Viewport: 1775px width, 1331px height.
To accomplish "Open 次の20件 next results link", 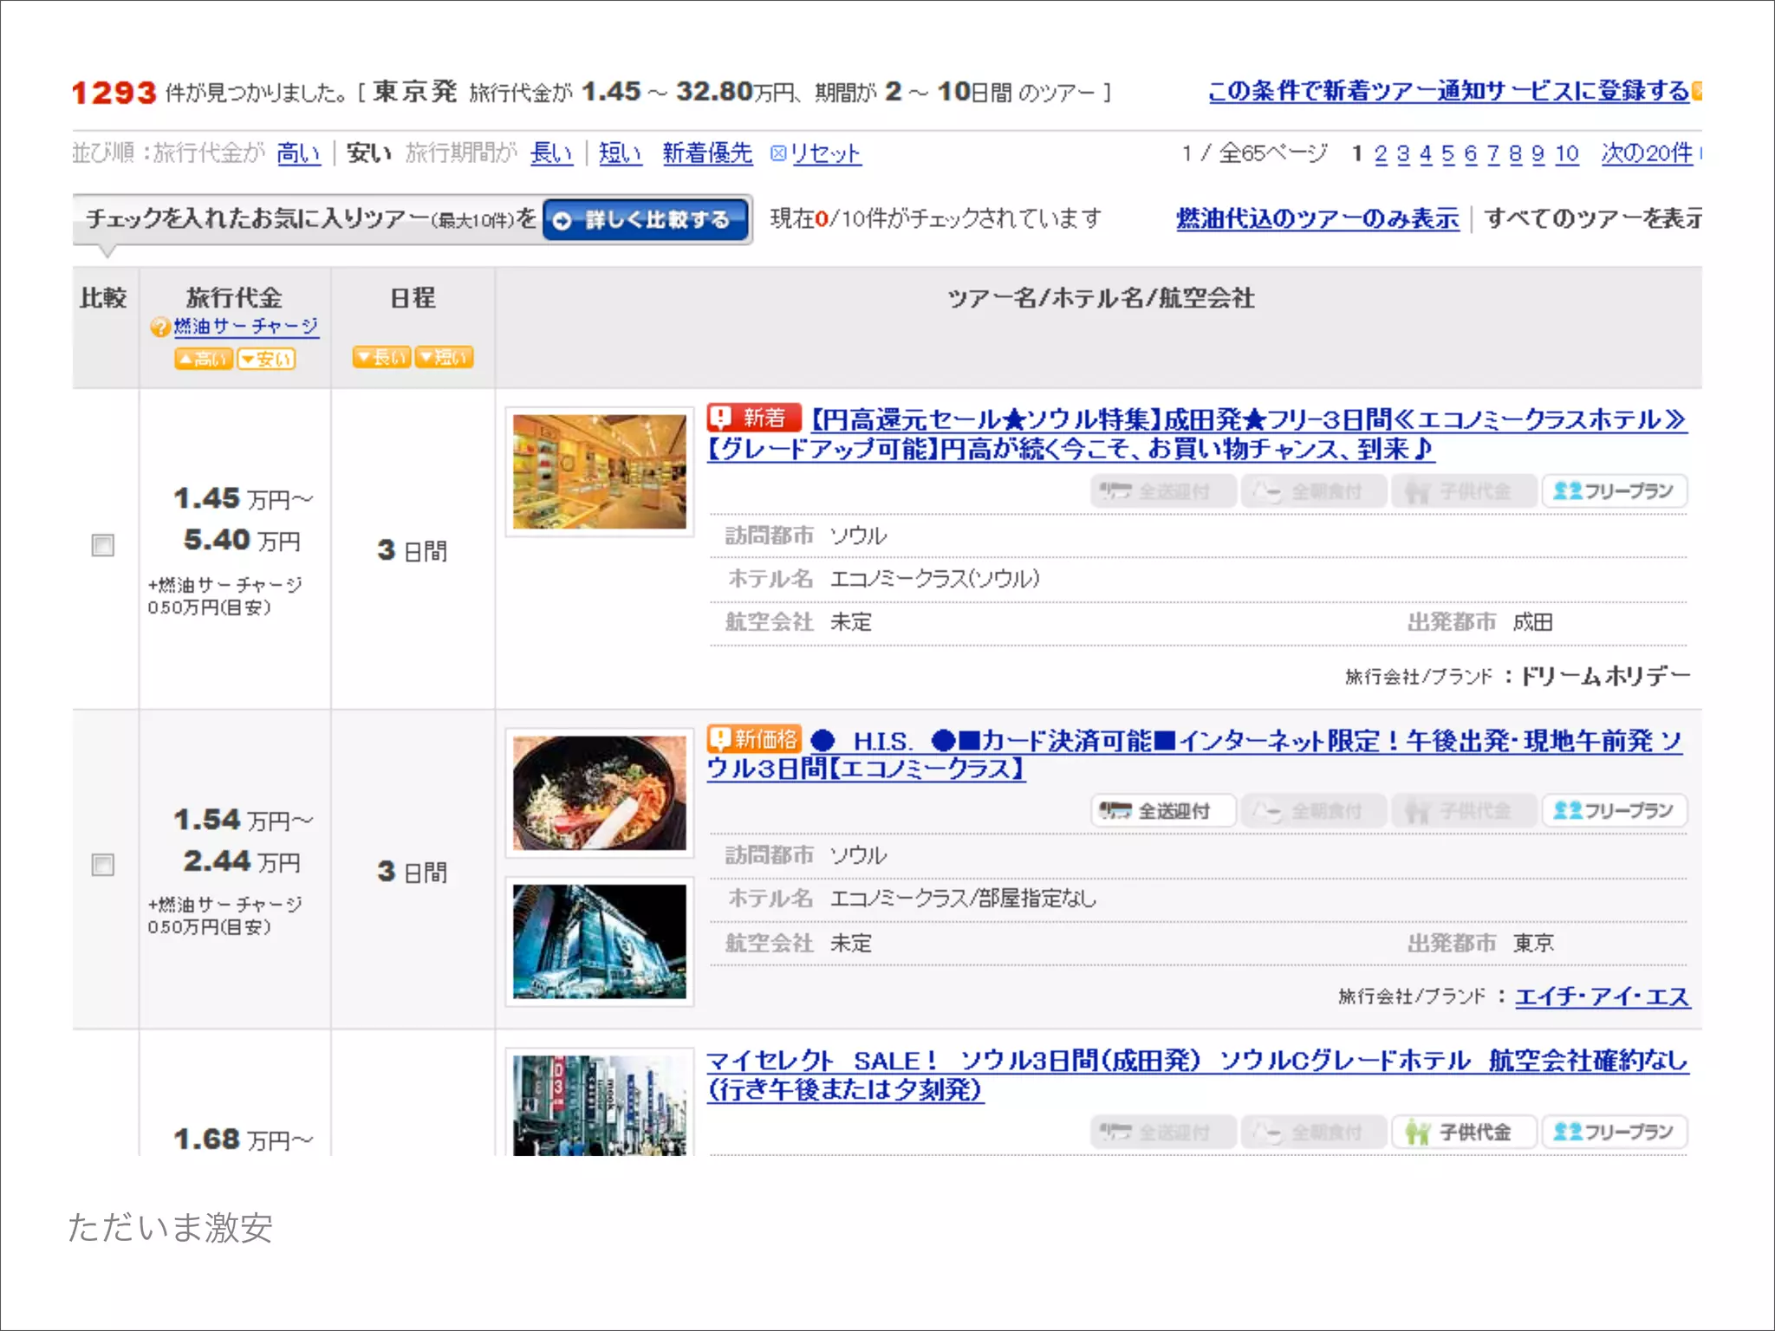I will [x=1646, y=153].
